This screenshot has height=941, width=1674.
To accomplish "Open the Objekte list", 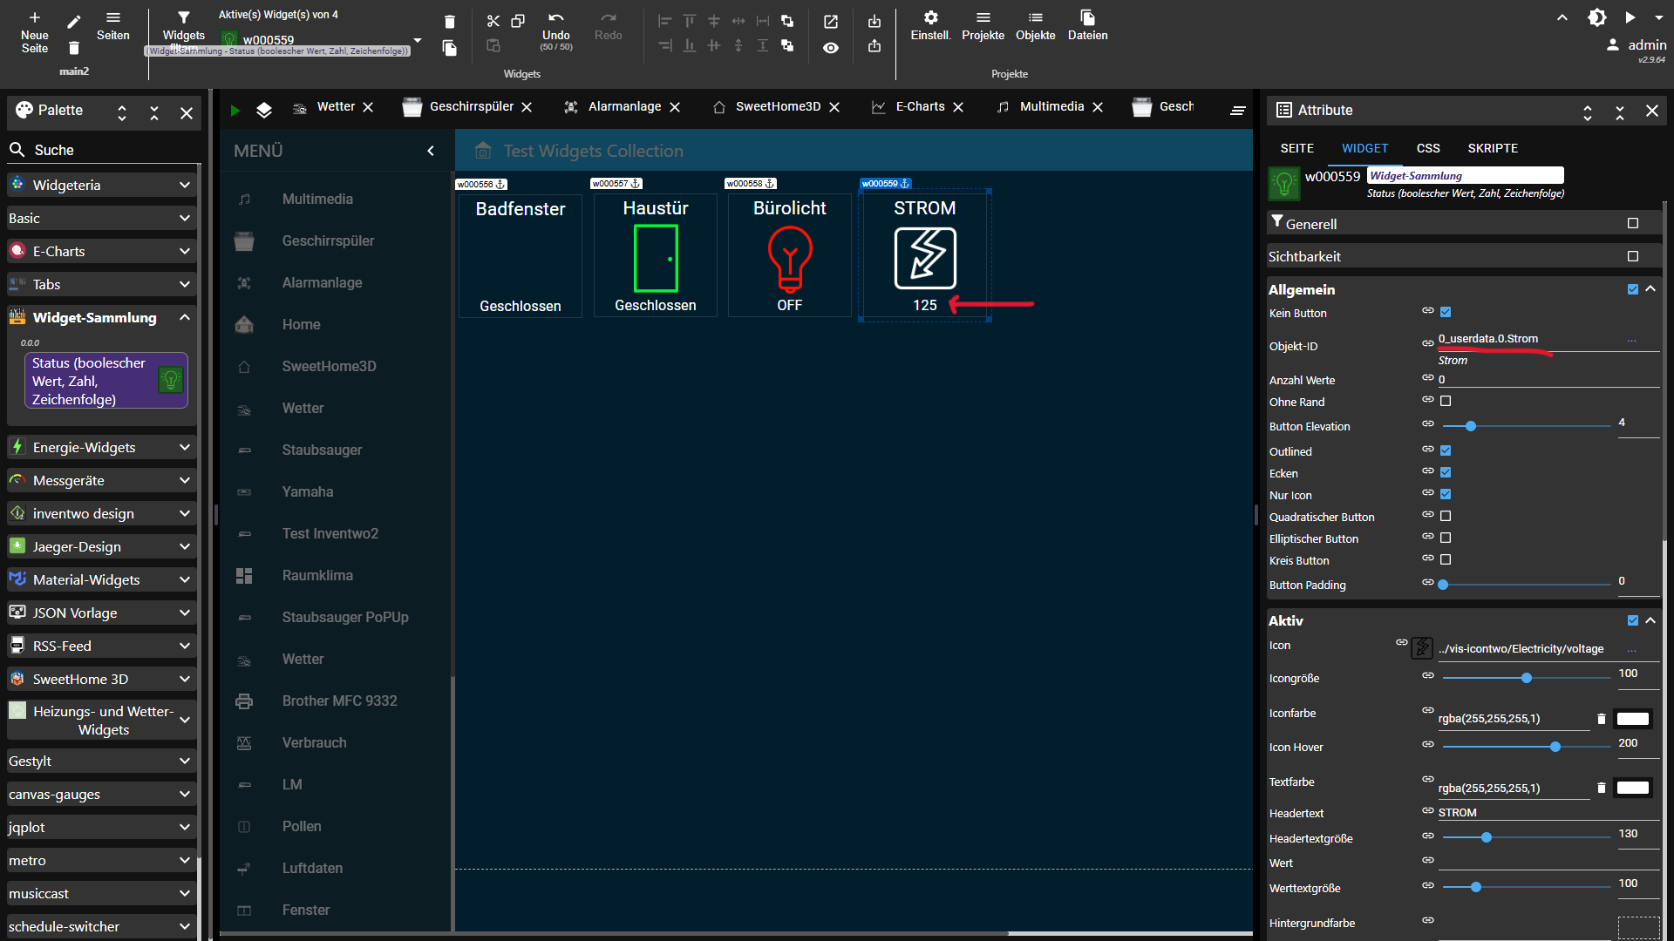I will pyautogui.click(x=1035, y=26).
